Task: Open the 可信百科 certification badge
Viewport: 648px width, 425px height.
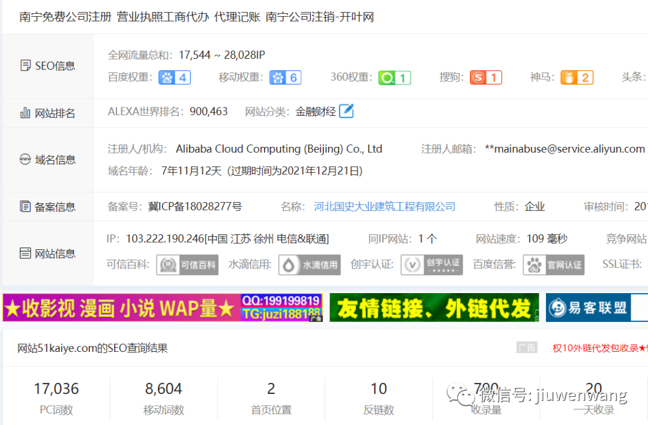Action: pos(187,265)
